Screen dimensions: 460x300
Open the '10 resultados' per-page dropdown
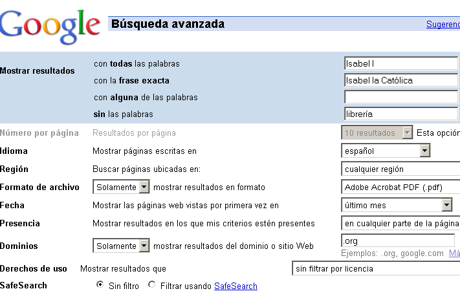[377, 133]
